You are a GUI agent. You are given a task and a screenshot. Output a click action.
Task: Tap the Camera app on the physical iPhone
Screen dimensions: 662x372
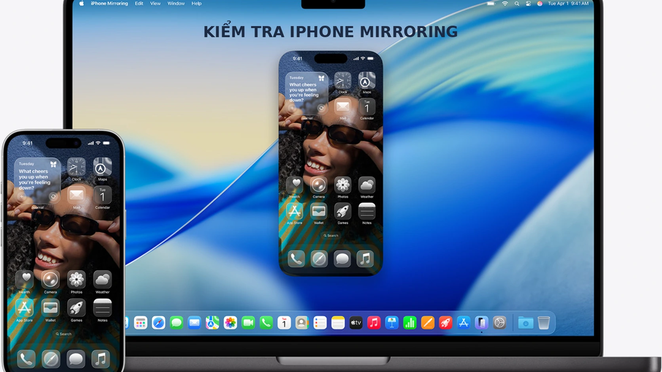coord(50,280)
